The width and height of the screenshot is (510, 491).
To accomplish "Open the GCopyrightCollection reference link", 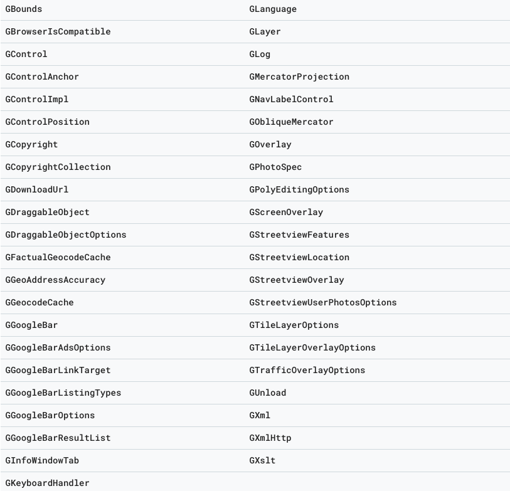I will [58, 167].
